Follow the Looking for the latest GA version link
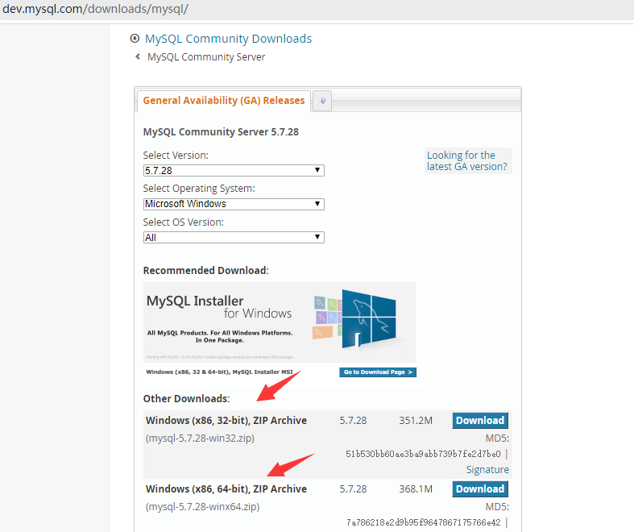The image size is (634, 532). (467, 160)
